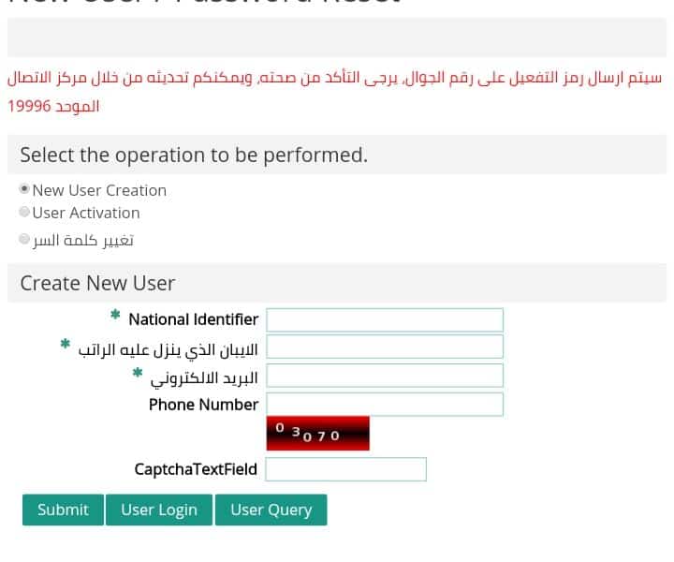Click the New User Creation label text
The width and height of the screenshot is (674, 562).
[99, 190]
